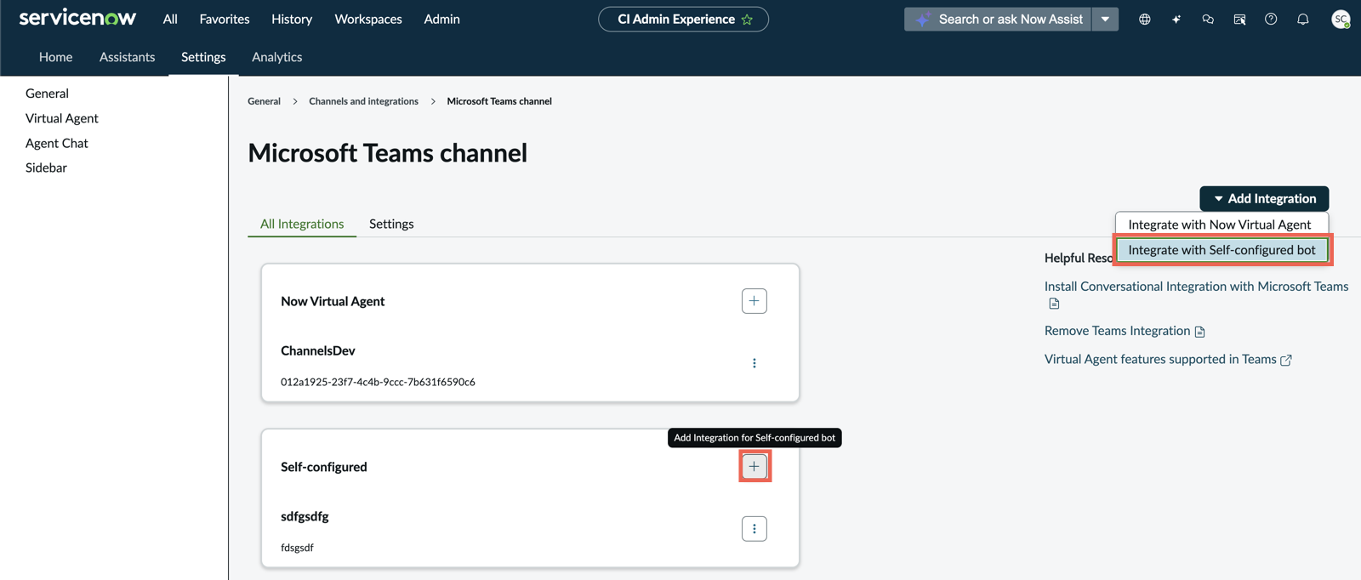
Task: Click the ChannelsDev ID 012a1925-23f7-4c4b-9ccc-7b631f6590c6
Action: [x=378, y=382]
